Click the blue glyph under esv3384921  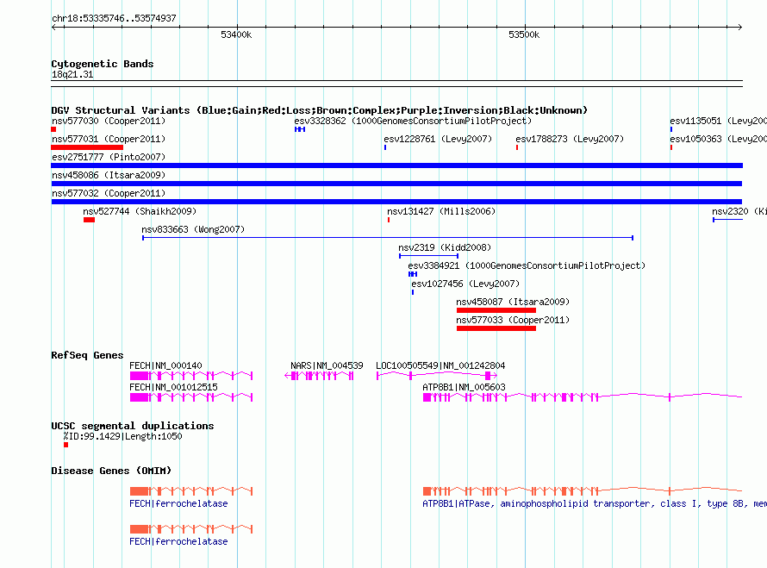coord(413,274)
